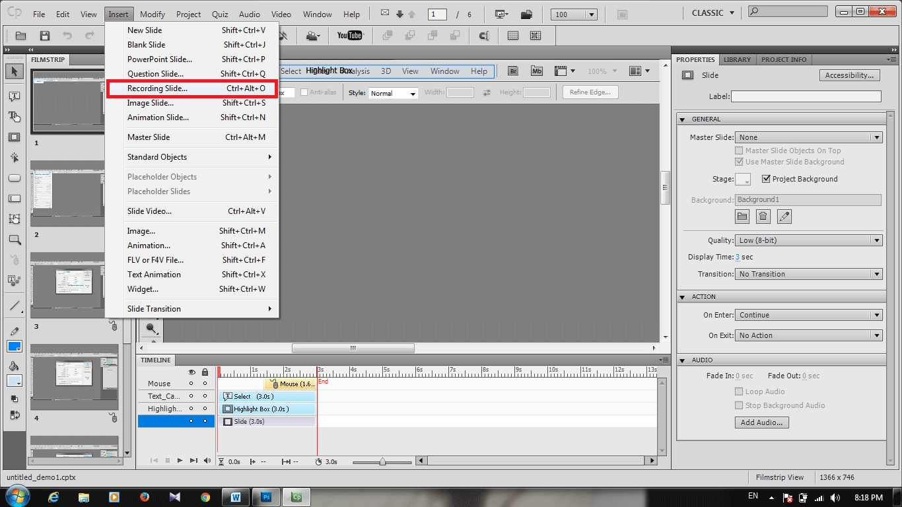Click the Show grid icon in toolbar
Screen dimensions: 902x507
pos(513,36)
